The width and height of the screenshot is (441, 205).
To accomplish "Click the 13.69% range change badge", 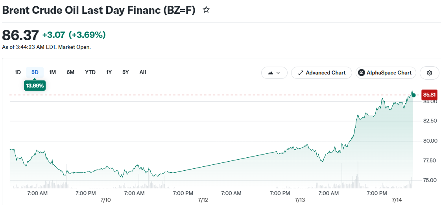I will tap(35, 86).
